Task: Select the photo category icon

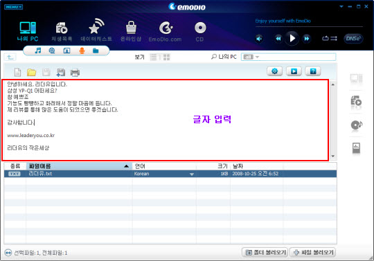Action: pyautogui.click(x=66, y=51)
